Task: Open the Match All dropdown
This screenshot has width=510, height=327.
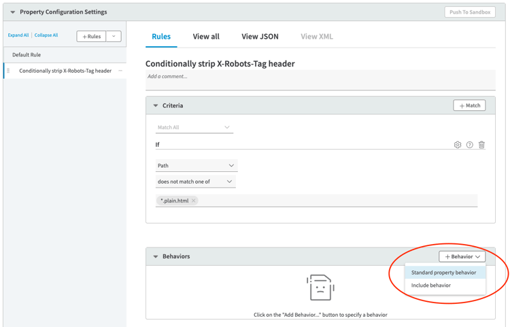Action: coord(194,128)
